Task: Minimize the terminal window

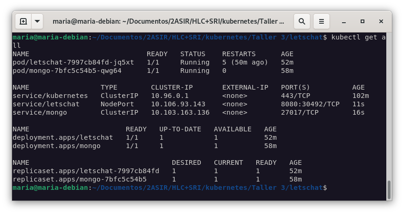Action: (x=343, y=21)
